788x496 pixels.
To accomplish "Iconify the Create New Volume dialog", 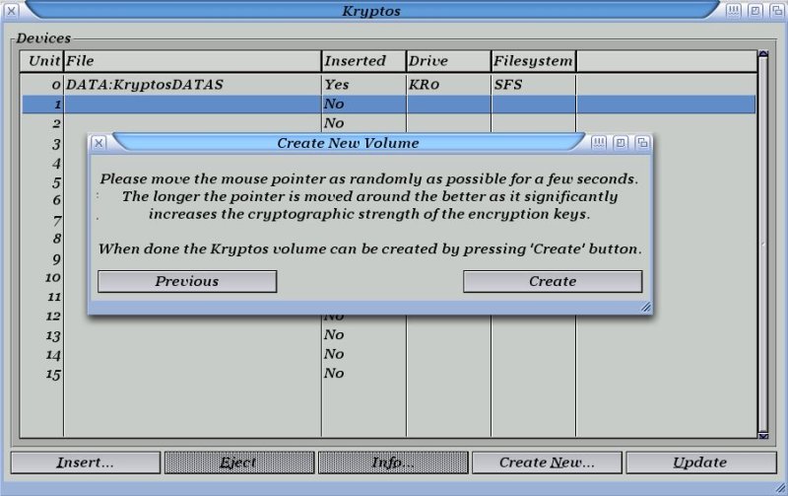I will coord(599,143).
